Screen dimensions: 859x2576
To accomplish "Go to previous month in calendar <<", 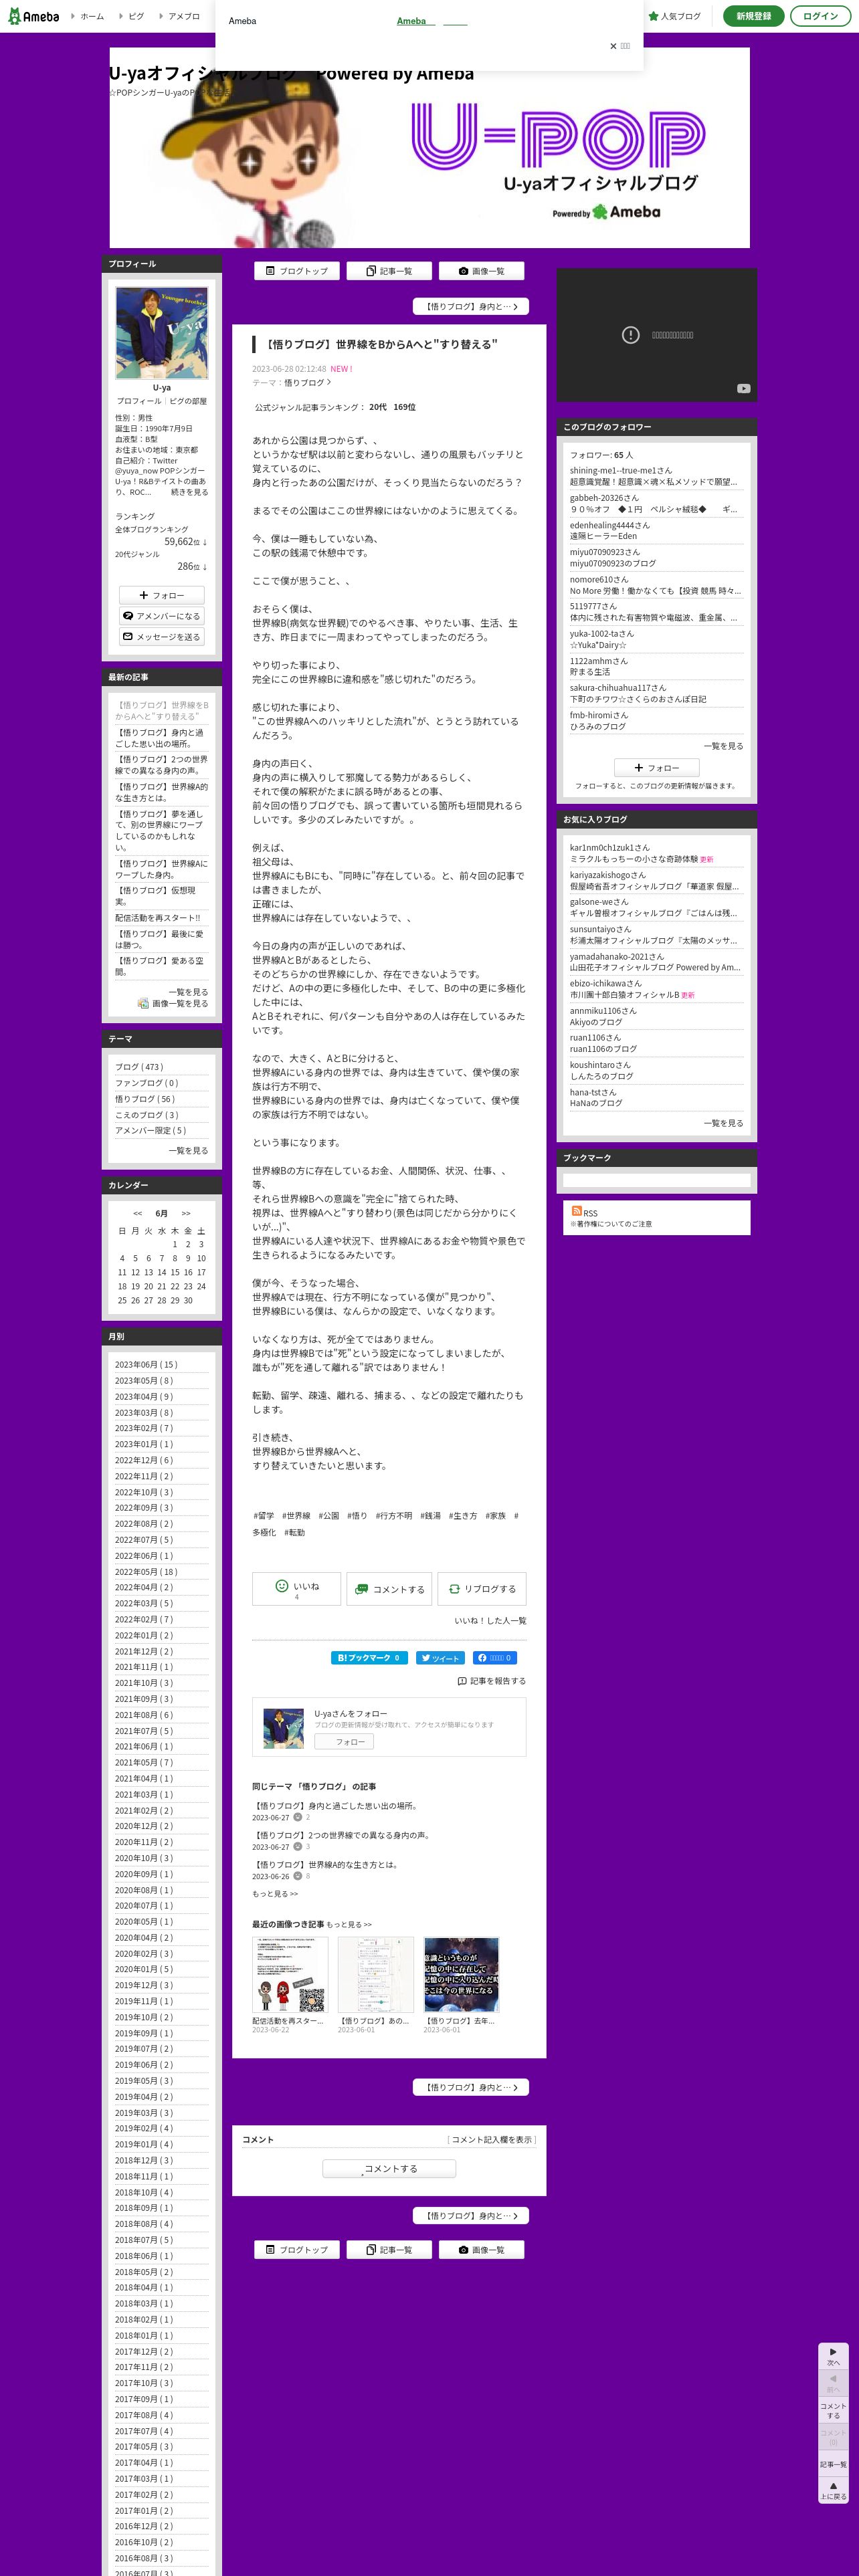I will point(137,1213).
